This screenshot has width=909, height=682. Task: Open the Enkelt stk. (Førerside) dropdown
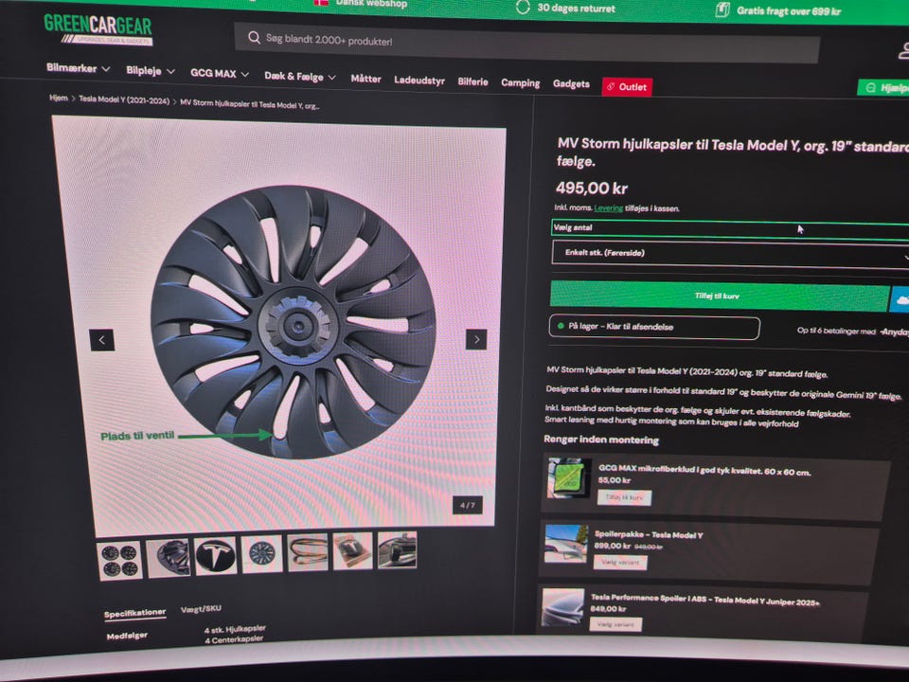(729, 254)
